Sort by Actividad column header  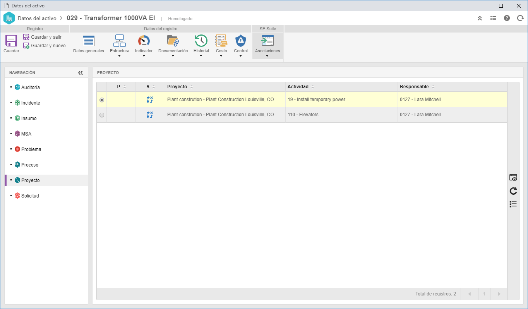(x=341, y=87)
